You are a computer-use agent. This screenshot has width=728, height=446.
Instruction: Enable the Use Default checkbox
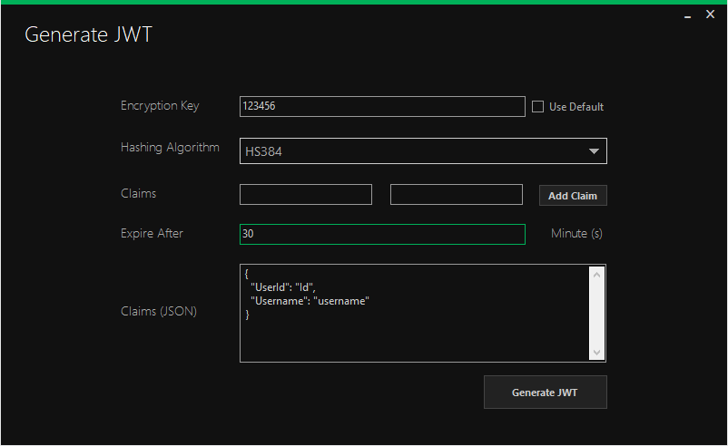tap(537, 107)
